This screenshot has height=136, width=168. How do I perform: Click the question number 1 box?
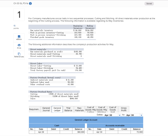click(19, 15)
